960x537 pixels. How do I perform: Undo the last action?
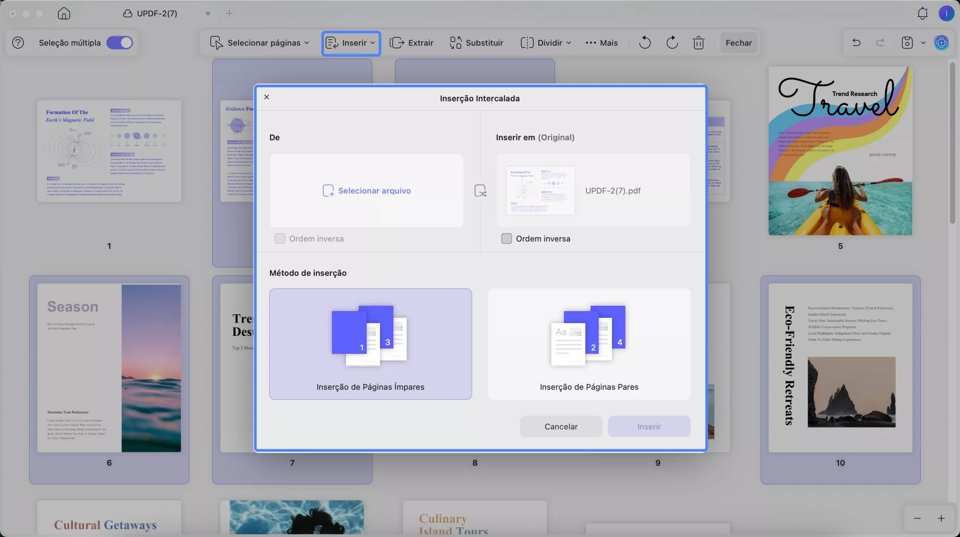point(856,43)
